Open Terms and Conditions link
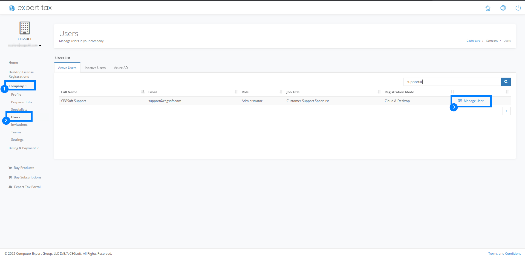The width and height of the screenshot is (525, 258). pos(504,254)
